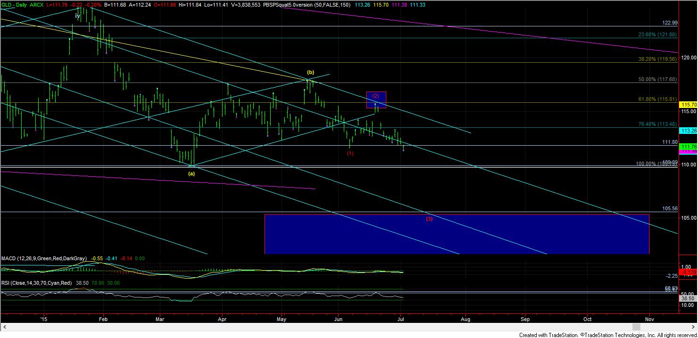Click the Aug date on time axis

pyautogui.click(x=466, y=319)
